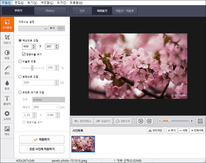
Task: Click 추가 to add photos to list
Action: point(172,131)
